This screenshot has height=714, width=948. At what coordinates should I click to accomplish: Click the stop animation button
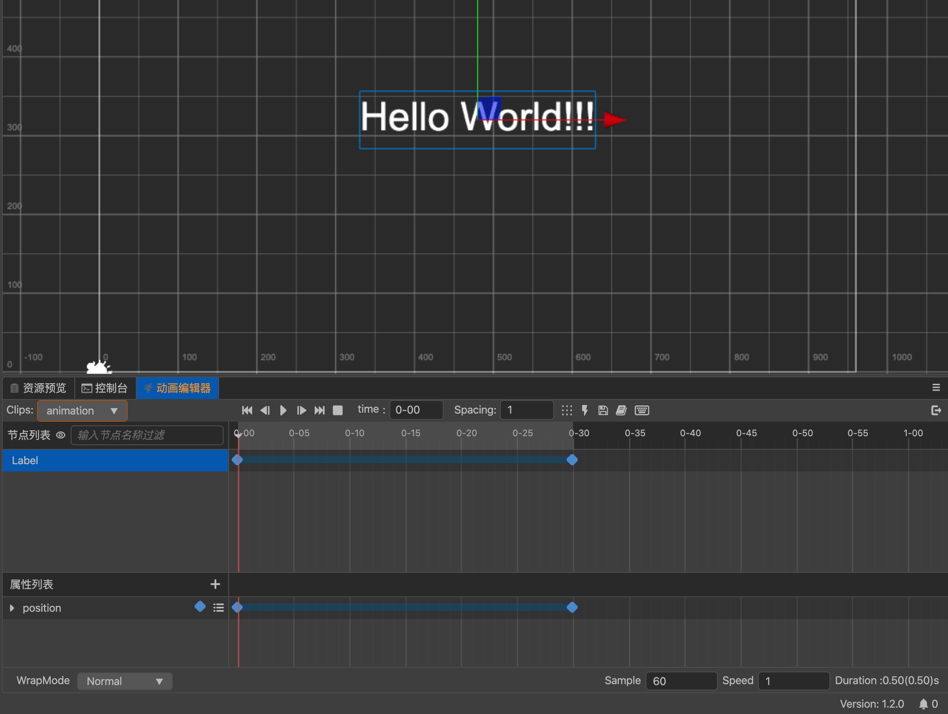click(338, 410)
